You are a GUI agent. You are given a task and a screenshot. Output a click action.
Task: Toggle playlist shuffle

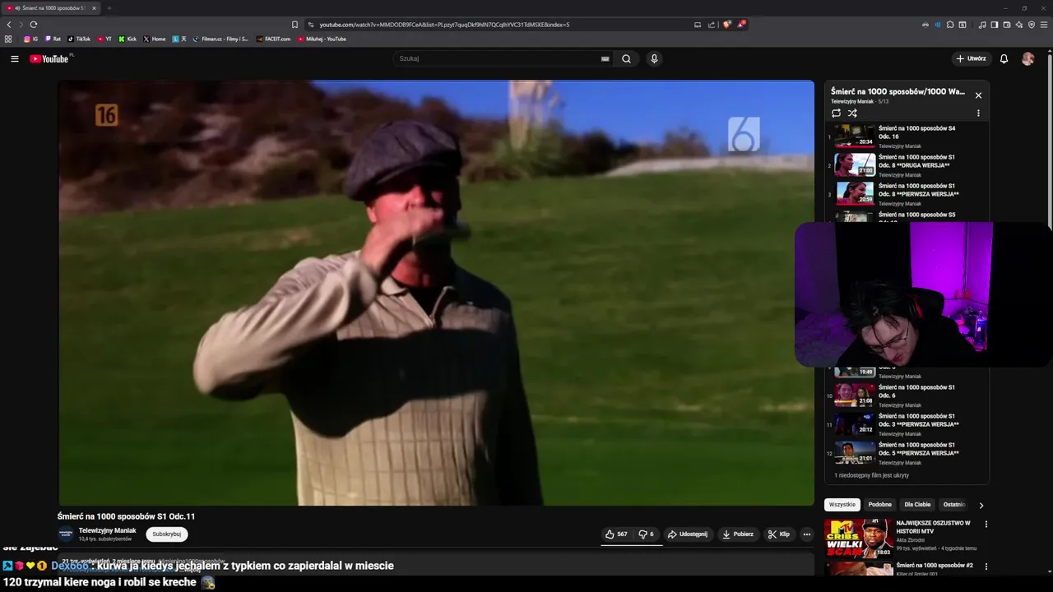(852, 113)
